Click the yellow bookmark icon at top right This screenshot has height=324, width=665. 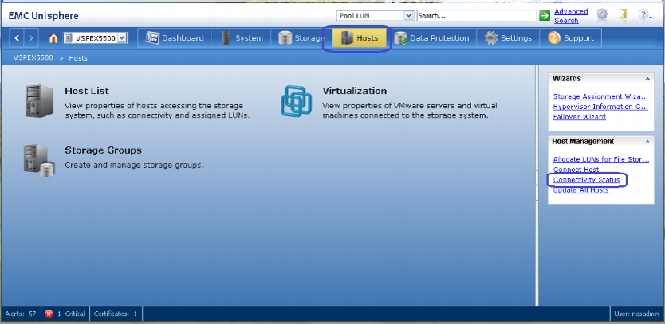(623, 14)
